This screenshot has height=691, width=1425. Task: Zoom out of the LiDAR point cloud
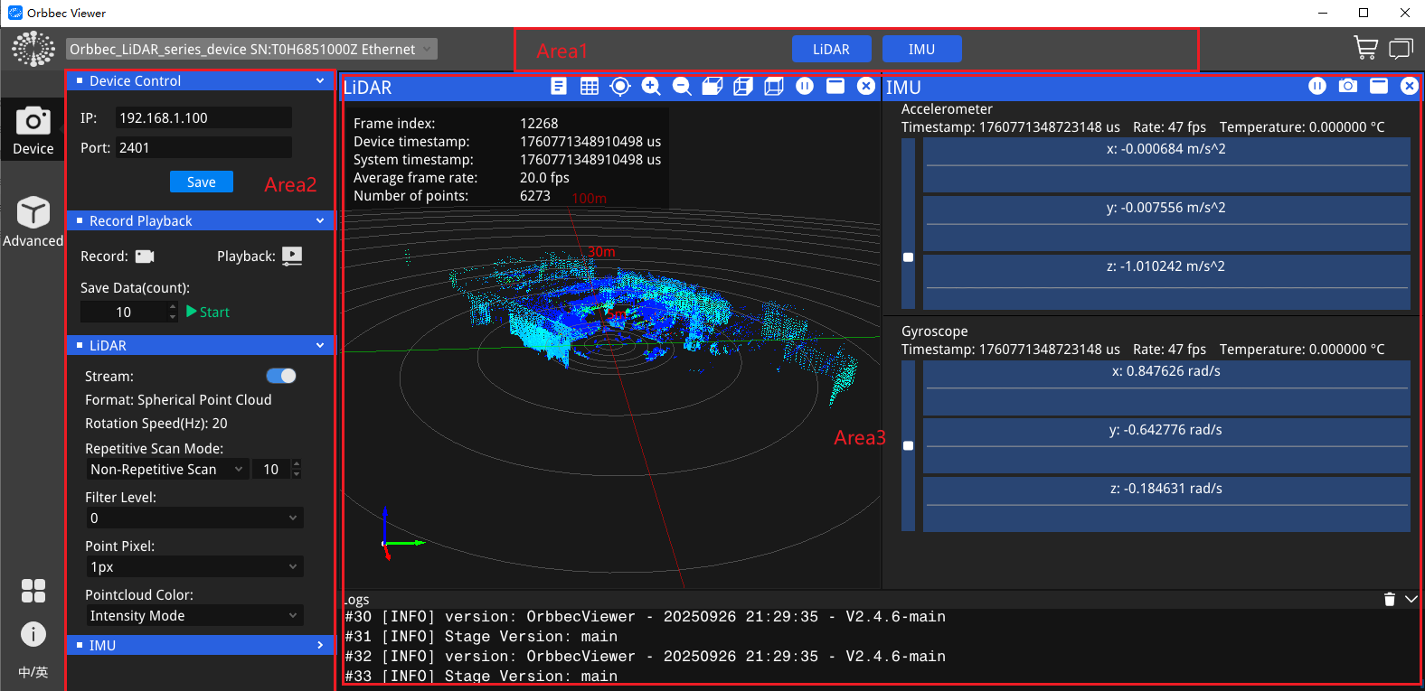pos(682,86)
